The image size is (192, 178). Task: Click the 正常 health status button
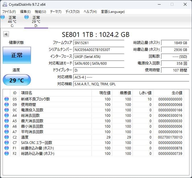click(17, 55)
